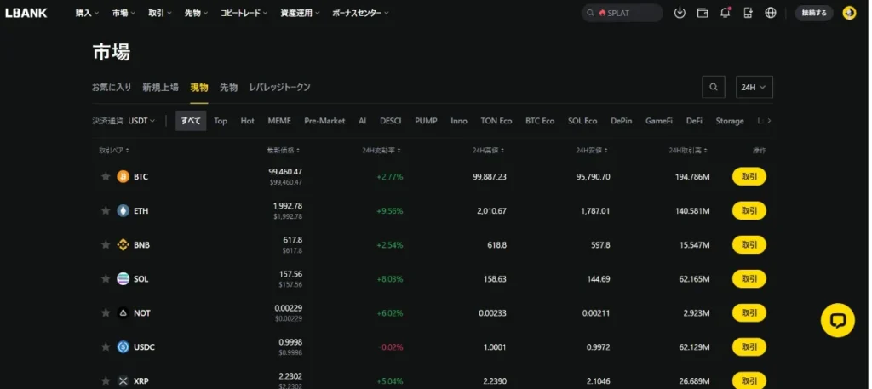This screenshot has width=872, height=389.
Task: Open the notification bell icon
Action: [726, 13]
